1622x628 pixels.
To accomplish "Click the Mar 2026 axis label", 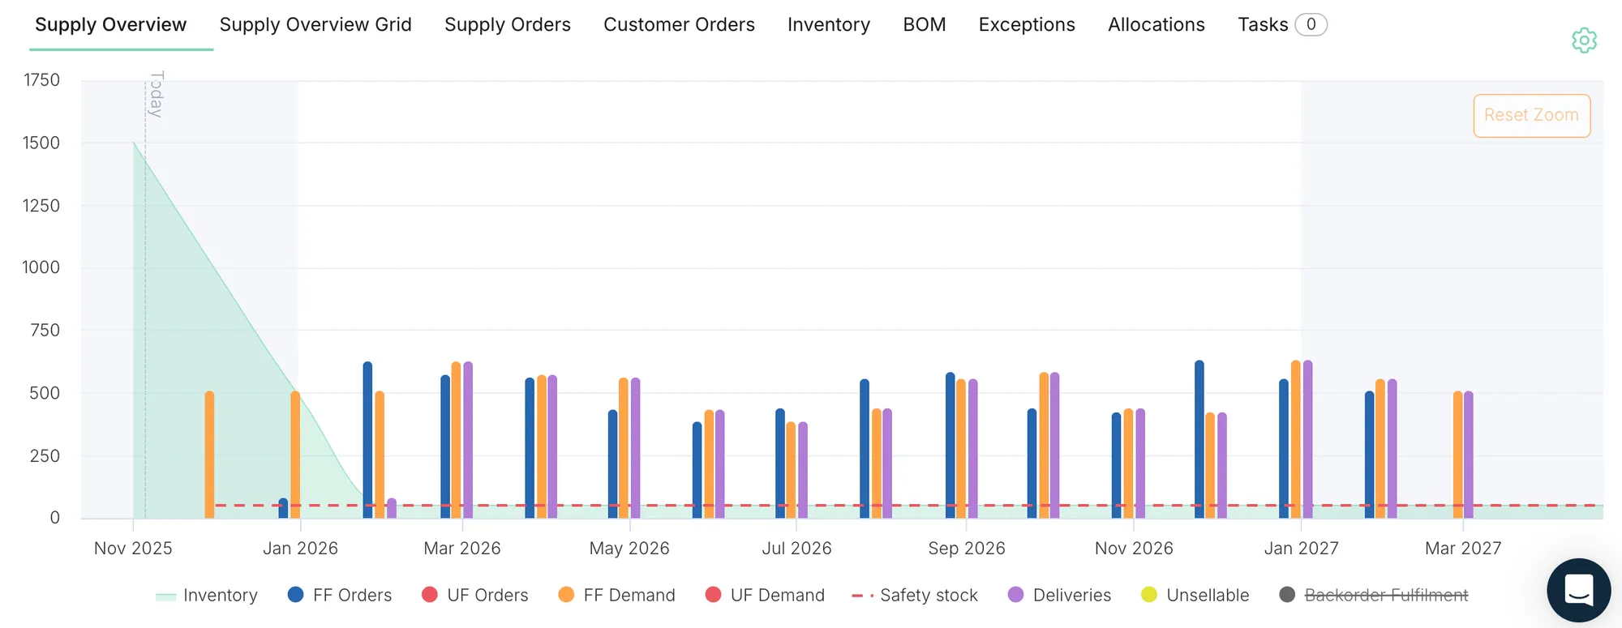I will pyautogui.click(x=462, y=549).
